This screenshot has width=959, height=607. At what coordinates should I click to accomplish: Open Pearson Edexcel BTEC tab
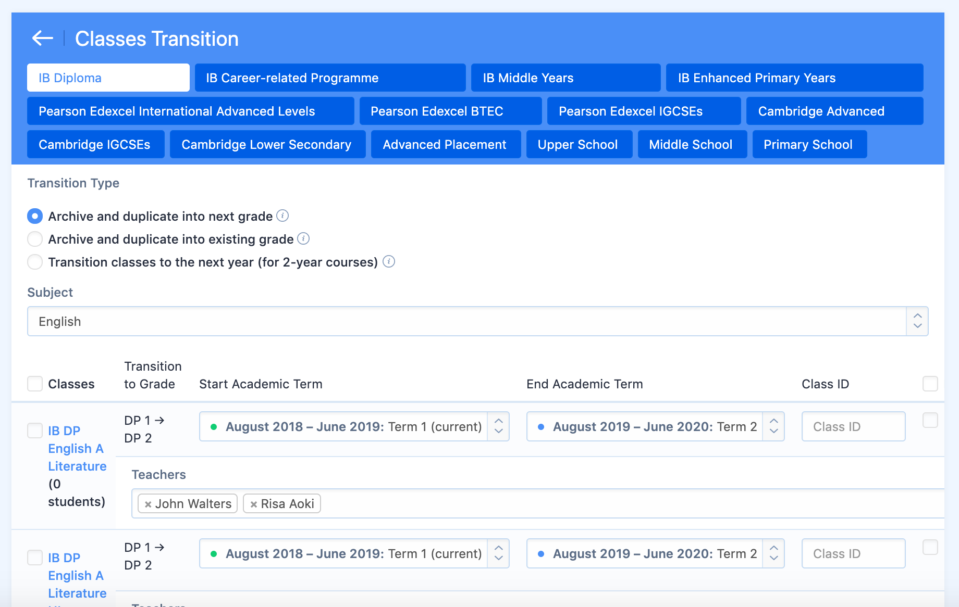coord(450,111)
